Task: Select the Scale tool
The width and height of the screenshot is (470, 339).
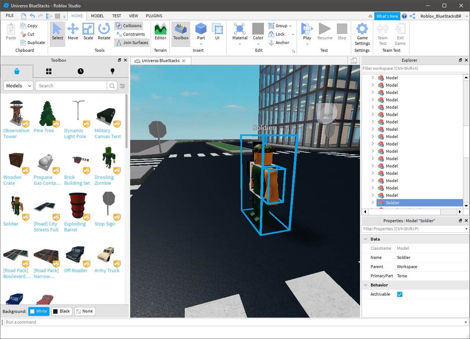Action: (88, 32)
